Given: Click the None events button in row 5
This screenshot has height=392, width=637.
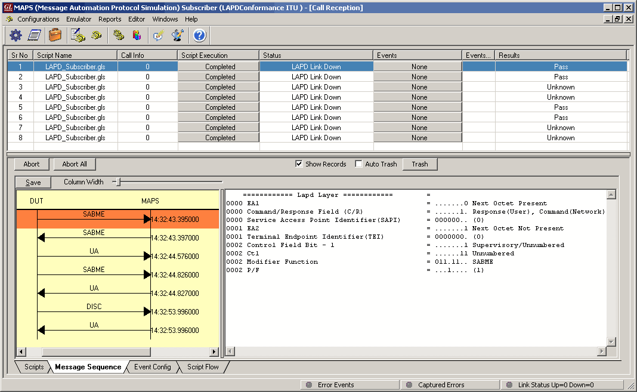Looking at the screenshot, I should coord(418,107).
